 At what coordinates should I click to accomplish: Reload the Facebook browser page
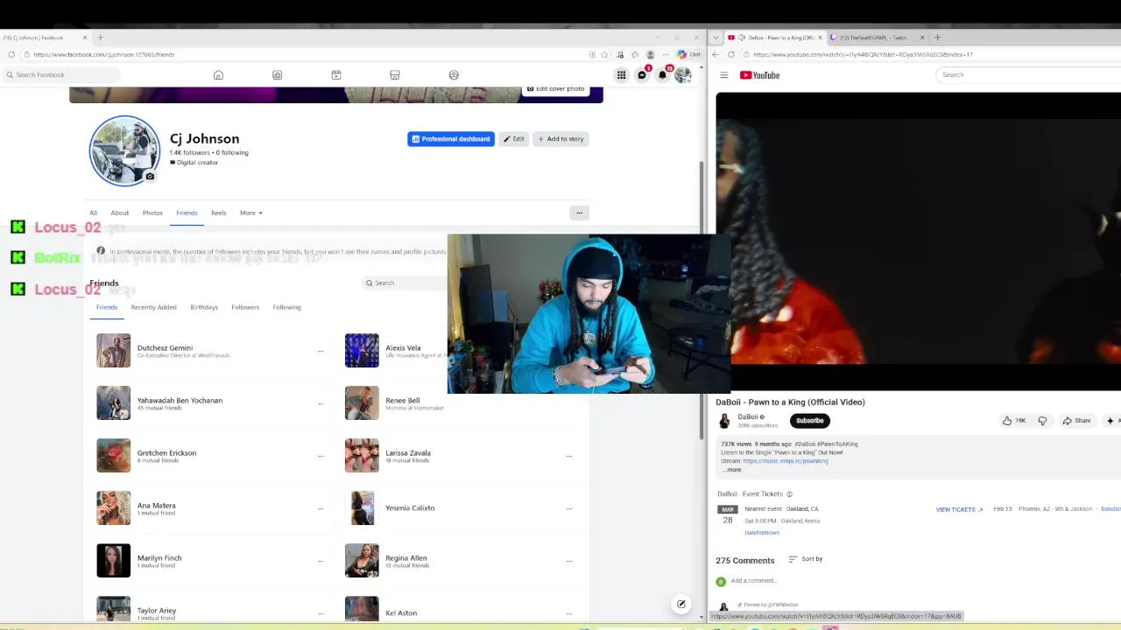point(11,54)
